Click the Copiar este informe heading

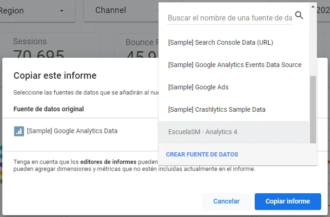[55, 75]
